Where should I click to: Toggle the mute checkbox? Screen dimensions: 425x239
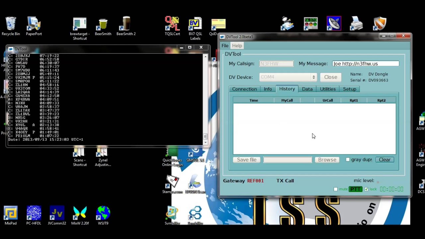click(x=336, y=189)
